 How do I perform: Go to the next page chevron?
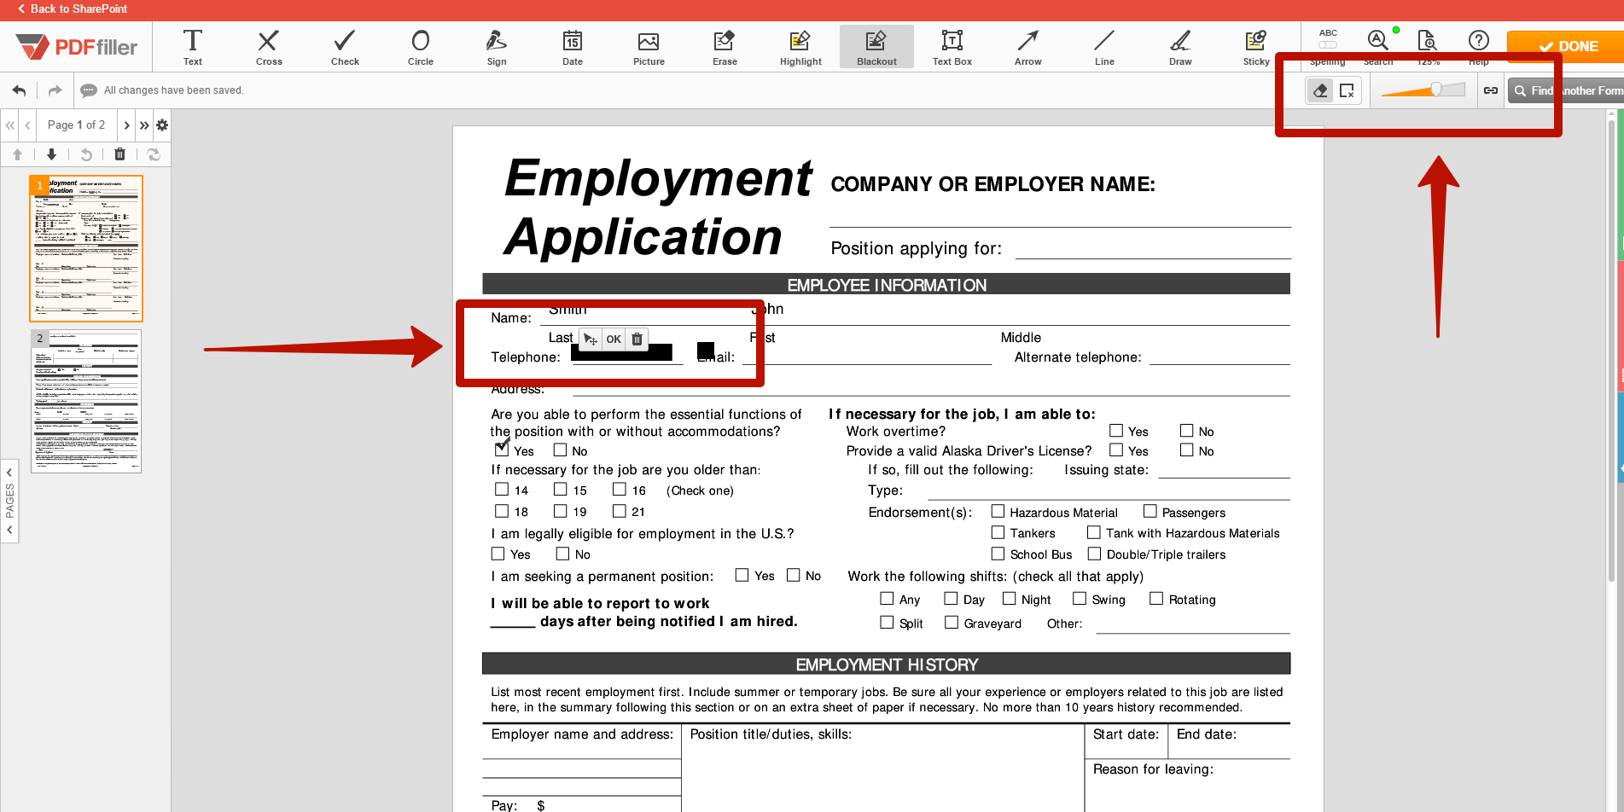click(126, 125)
